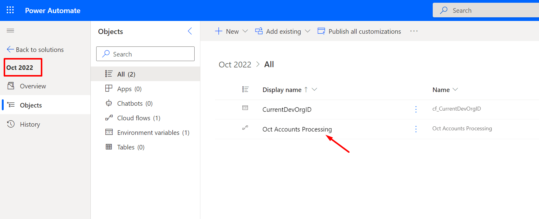
Task: Click cf_CurrentDevOrgID name cell
Action: pyautogui.click(x=456, y=109)
